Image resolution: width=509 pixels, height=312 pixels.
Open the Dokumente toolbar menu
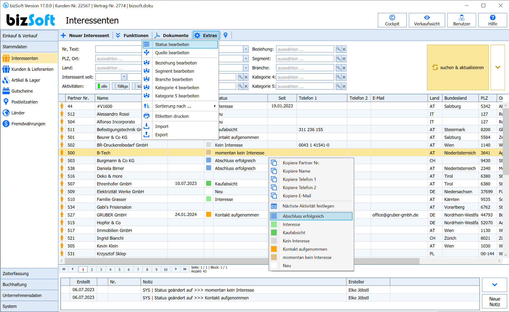tap(172, 35)
